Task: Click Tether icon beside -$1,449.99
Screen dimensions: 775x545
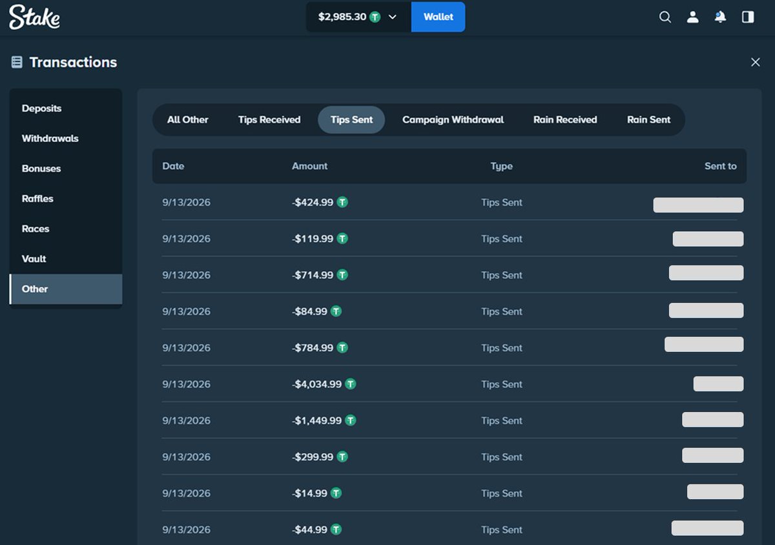Action: (351, 420)
